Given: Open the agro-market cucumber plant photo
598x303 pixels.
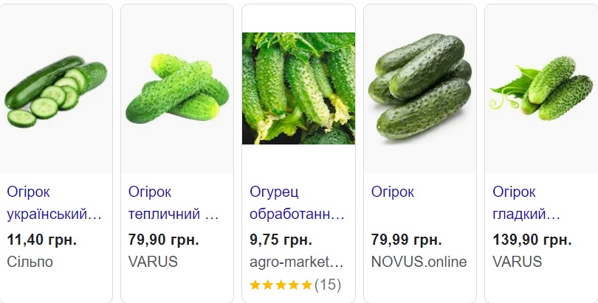Looking at the screenshot, I should (x=298, y=88).
